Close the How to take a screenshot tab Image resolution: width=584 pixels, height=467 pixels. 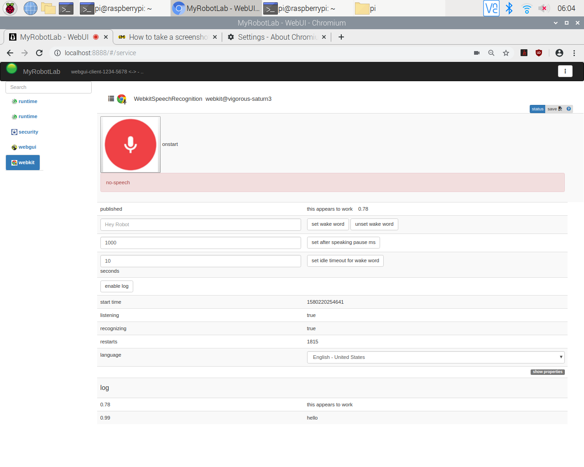(x=215, y=37)
